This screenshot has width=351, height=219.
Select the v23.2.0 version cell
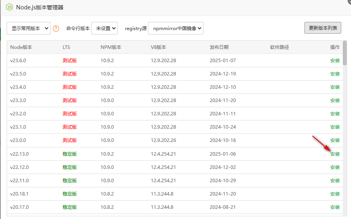18,114
